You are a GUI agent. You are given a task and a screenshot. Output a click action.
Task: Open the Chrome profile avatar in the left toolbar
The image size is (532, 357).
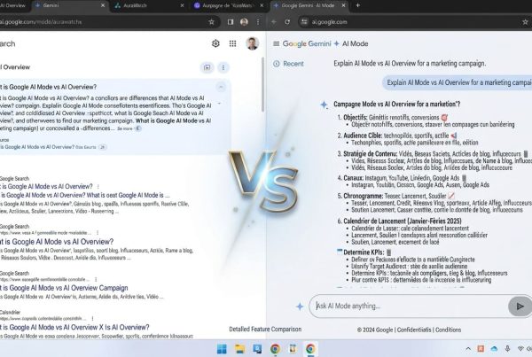[244, 22]
